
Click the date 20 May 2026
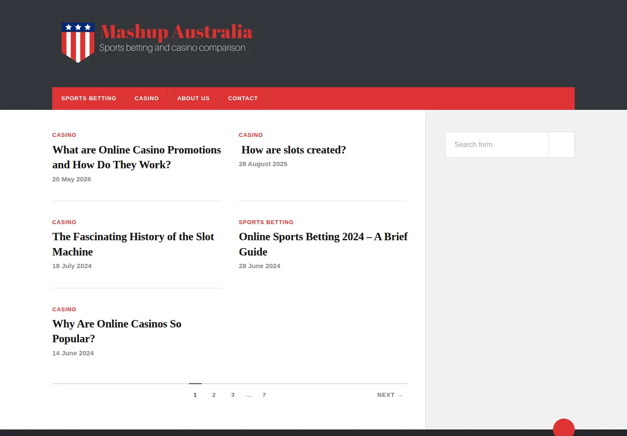tap(72, 179)
